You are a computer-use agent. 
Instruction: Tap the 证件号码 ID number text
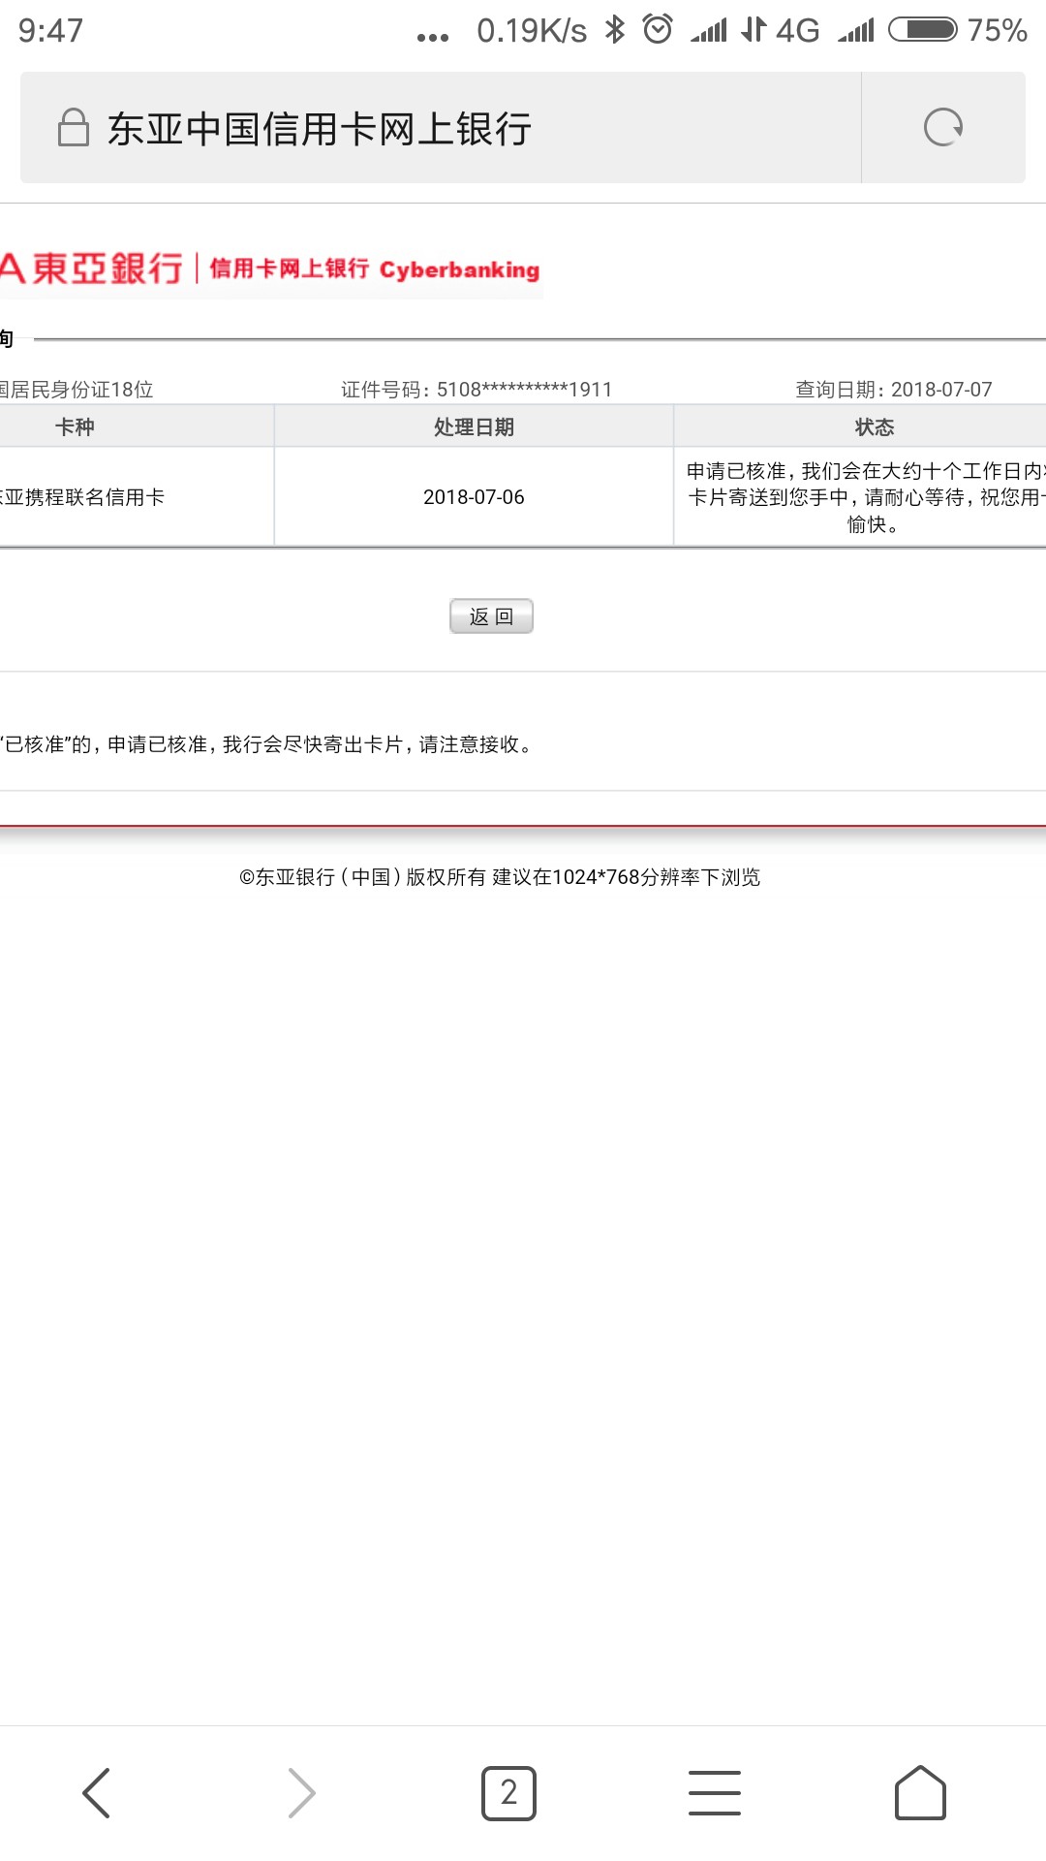tap(477, 390)
